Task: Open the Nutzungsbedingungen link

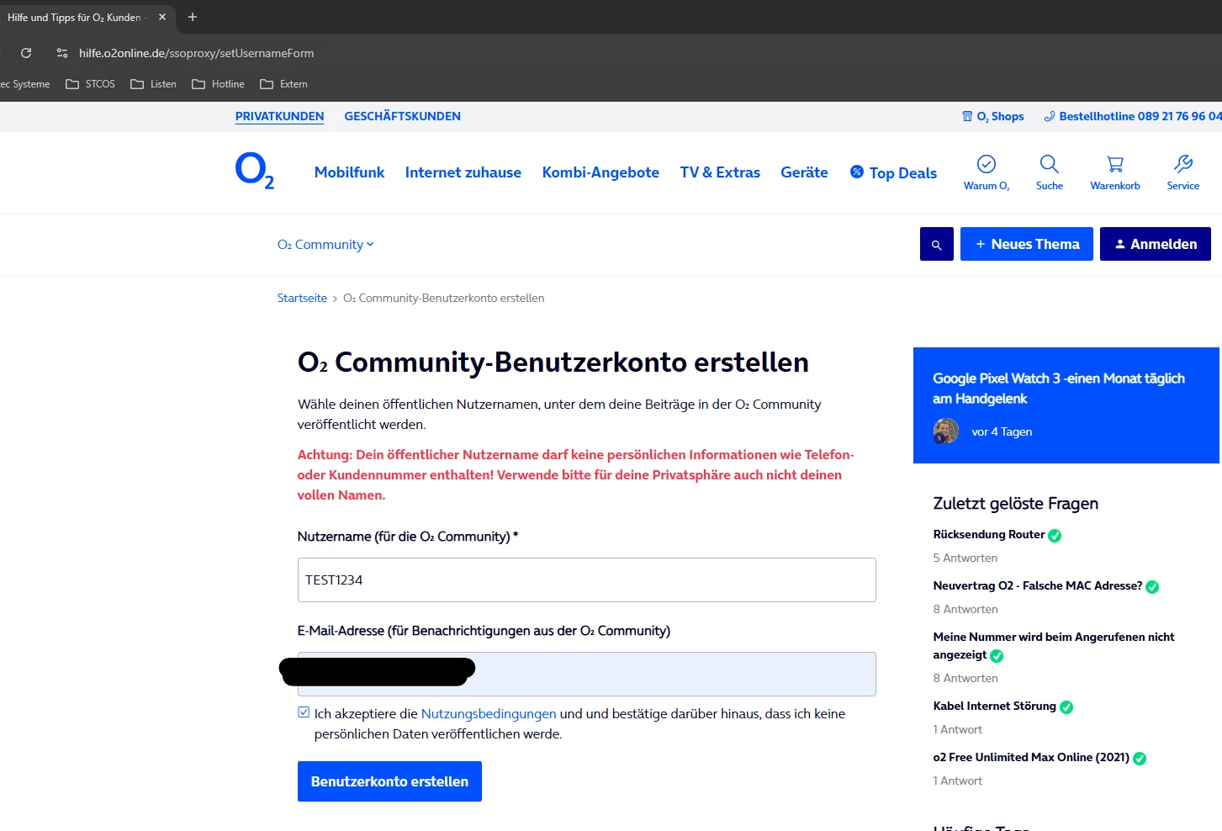Action: click(489, 713)
